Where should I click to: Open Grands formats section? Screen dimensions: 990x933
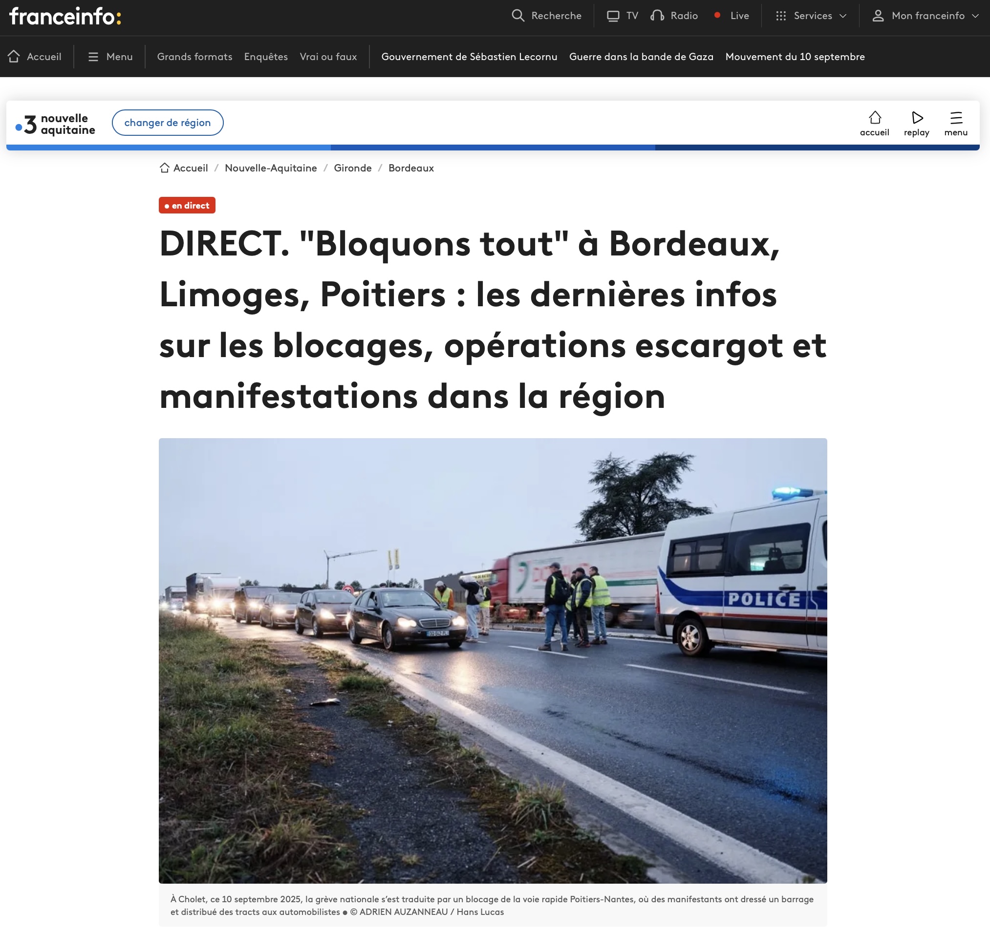[x=194, y=57]
